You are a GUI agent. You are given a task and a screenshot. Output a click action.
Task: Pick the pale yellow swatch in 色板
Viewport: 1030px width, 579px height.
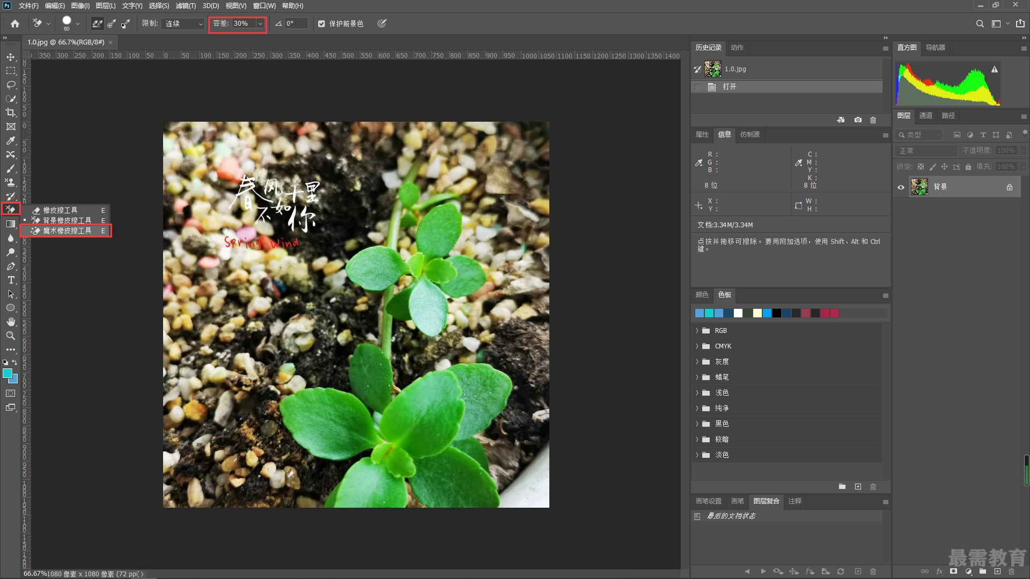pos(757,313)
